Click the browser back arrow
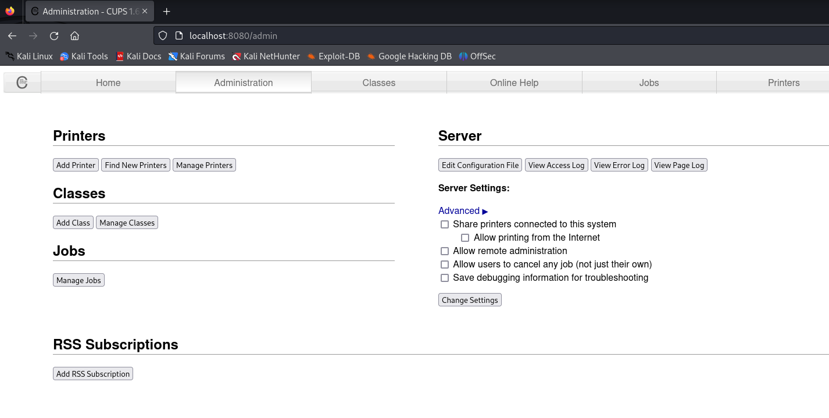 pyautogui.click(x=12, y=35)
